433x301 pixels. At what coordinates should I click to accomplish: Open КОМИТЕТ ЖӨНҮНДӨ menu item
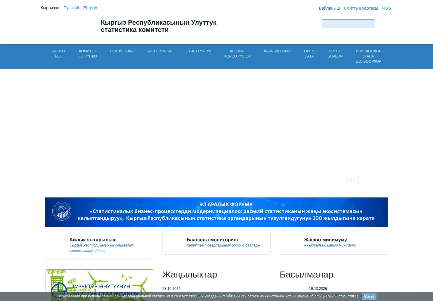click(x=88, y=54)
